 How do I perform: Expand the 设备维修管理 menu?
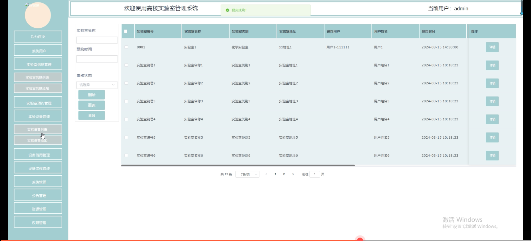pyautogui.click(x=38, y=168)
